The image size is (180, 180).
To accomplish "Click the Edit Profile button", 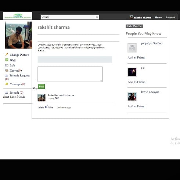I will tap(134, 26).
